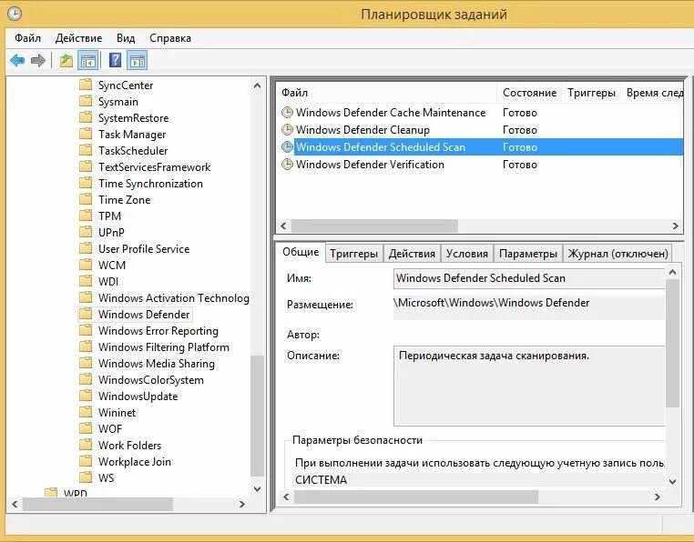Click the Task Scheduler clock icon in title bar
Screen dimensions: 694x542
15,14
